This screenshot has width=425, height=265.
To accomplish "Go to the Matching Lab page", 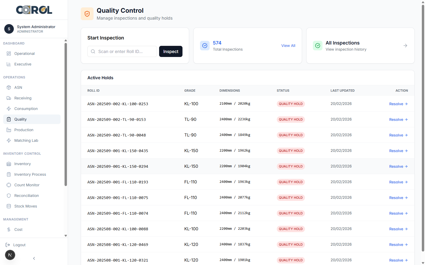I will point(26,140).
